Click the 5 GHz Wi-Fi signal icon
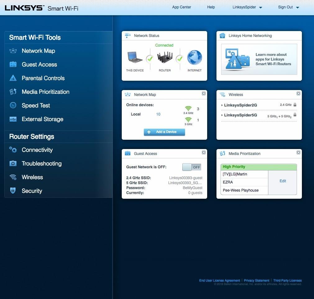The image size is (314, 299). 188,120
